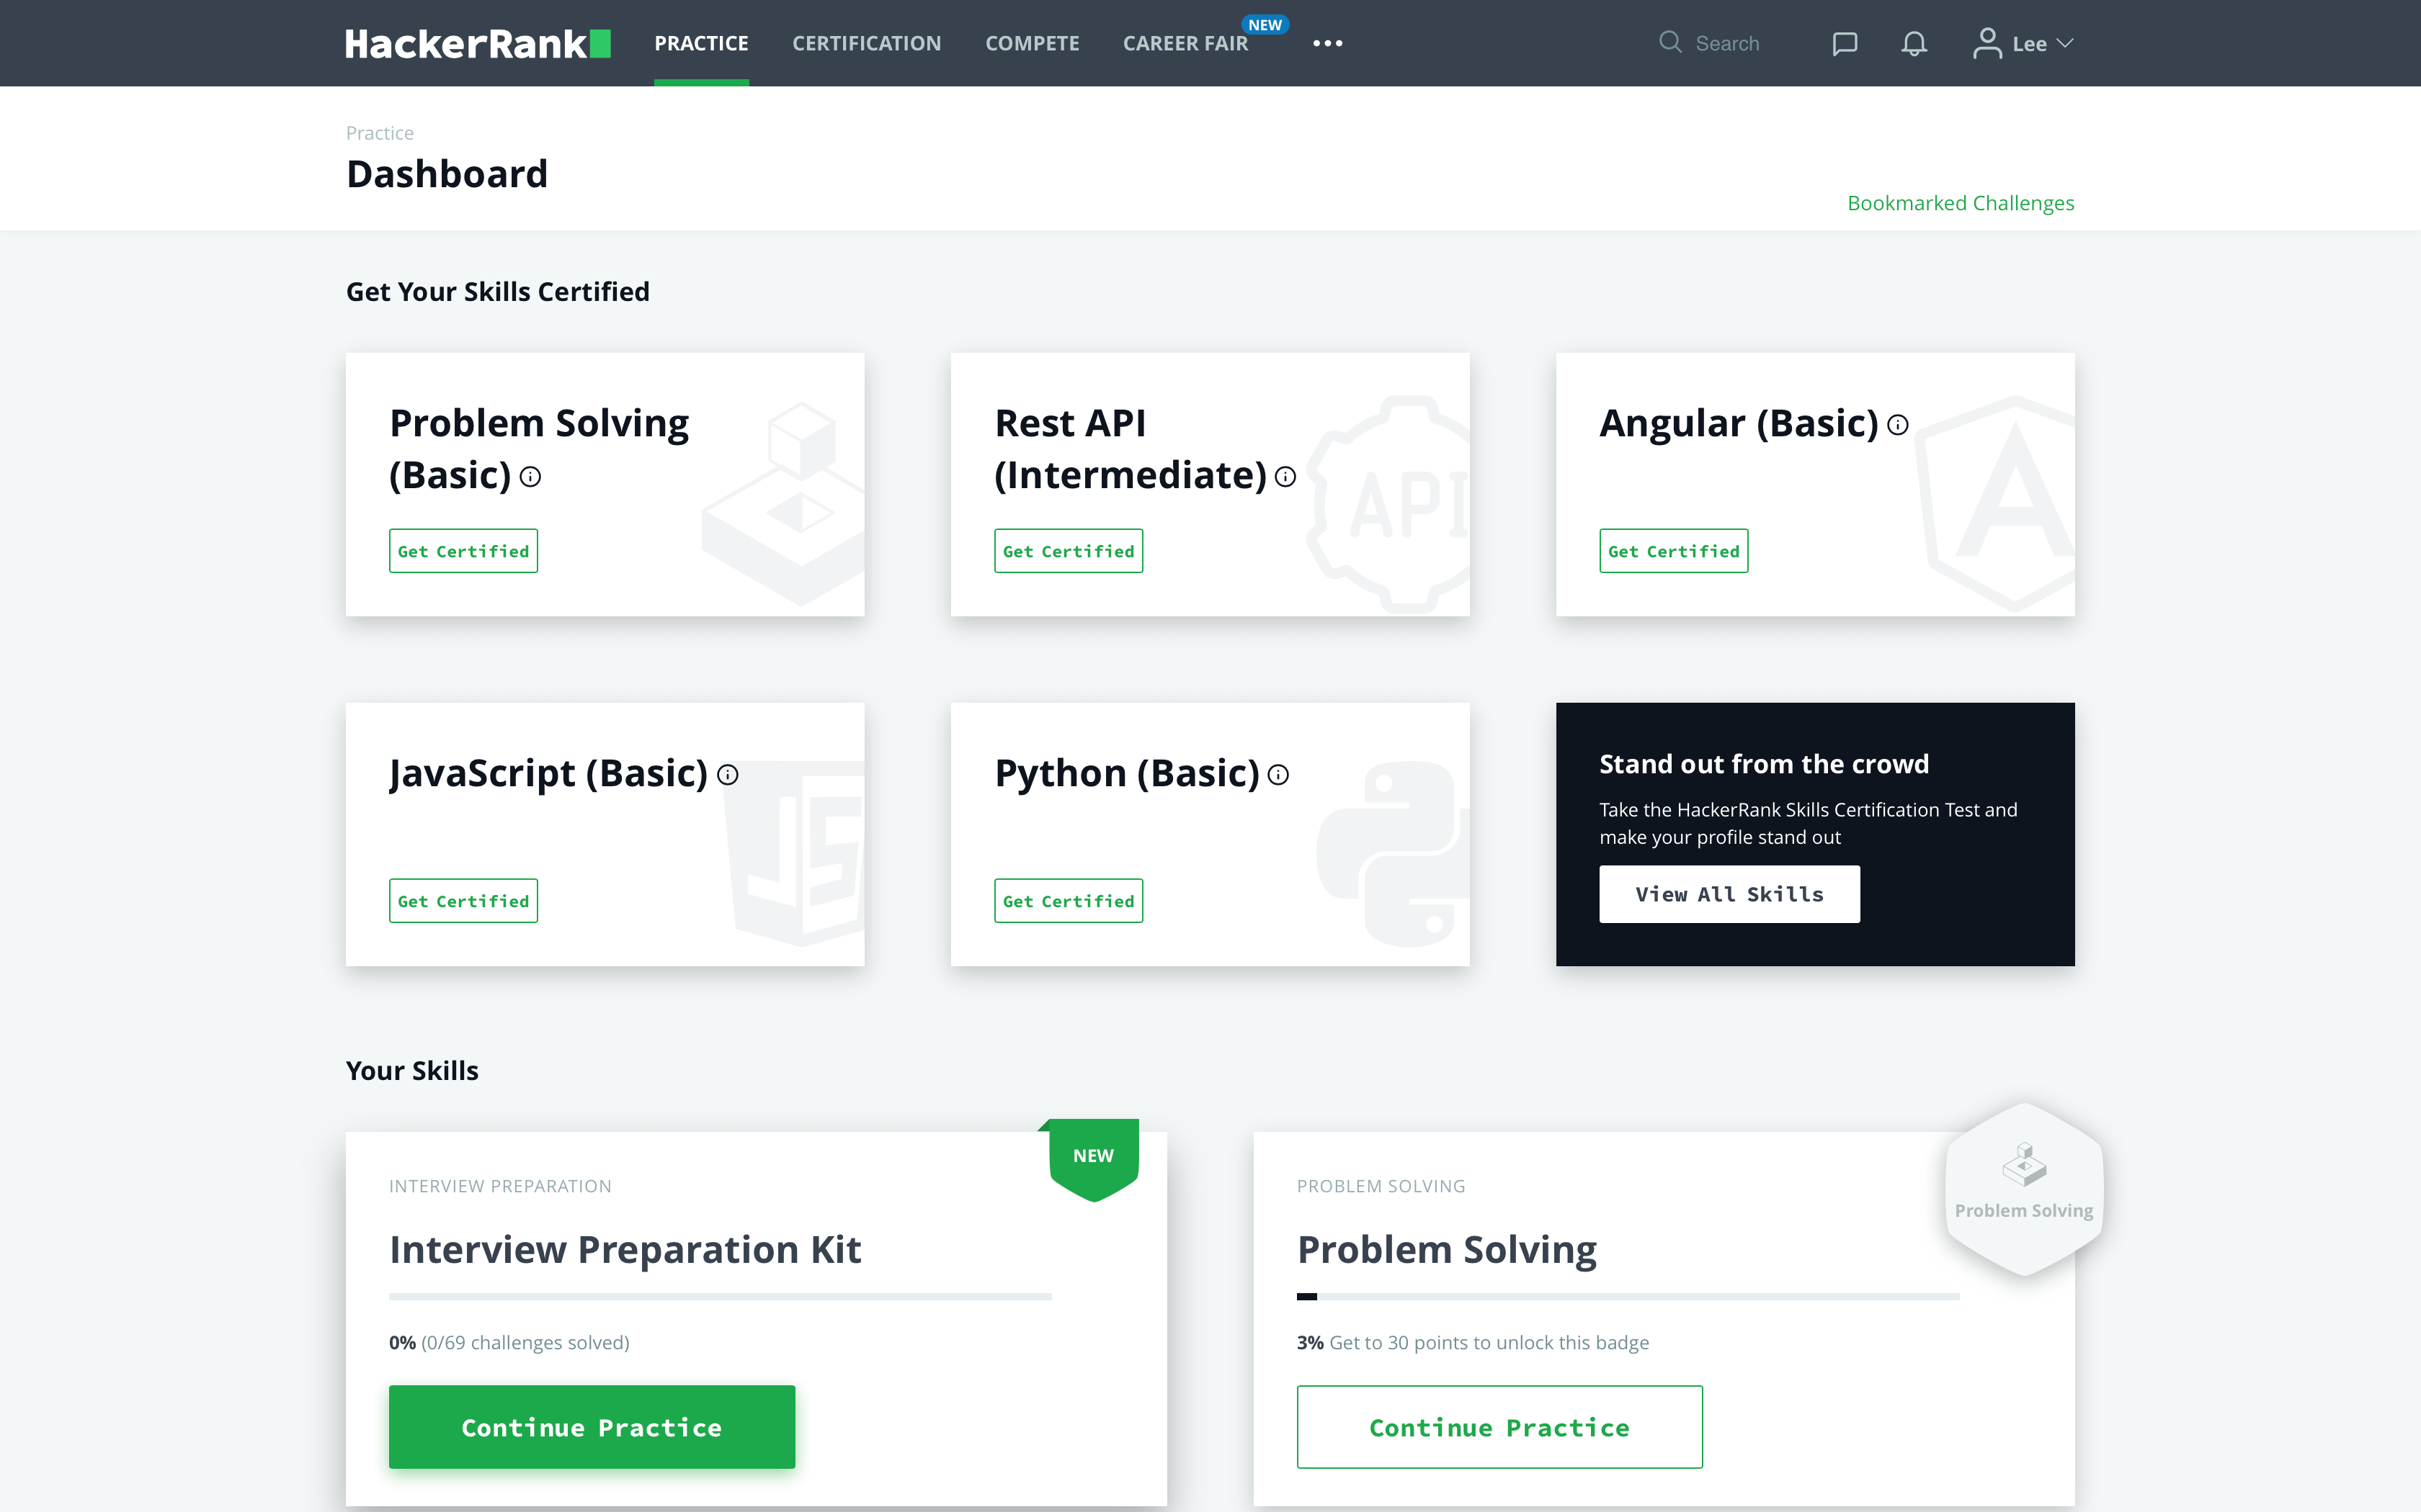Click the 'PROBLEM SOLVING' category label

pyautogui.click(x=1381, y=1186)
